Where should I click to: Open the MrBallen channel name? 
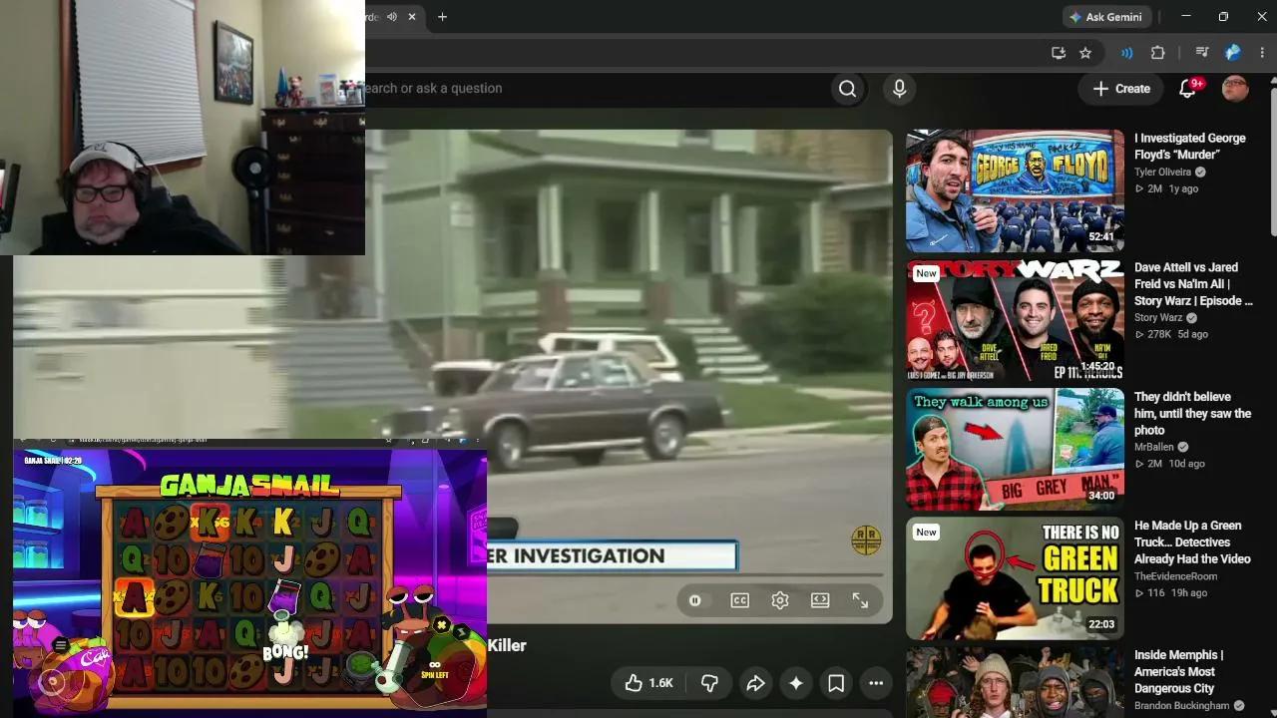[x=1154, y=447]
